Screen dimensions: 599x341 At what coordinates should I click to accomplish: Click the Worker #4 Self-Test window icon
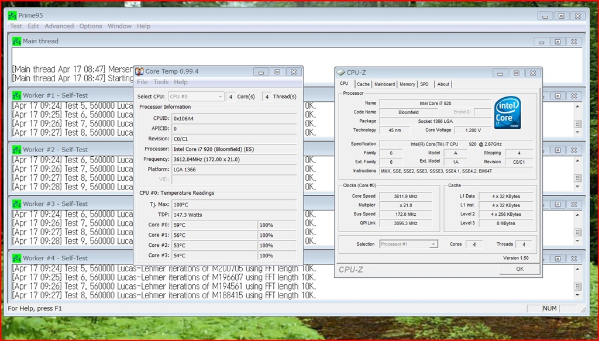16,258
